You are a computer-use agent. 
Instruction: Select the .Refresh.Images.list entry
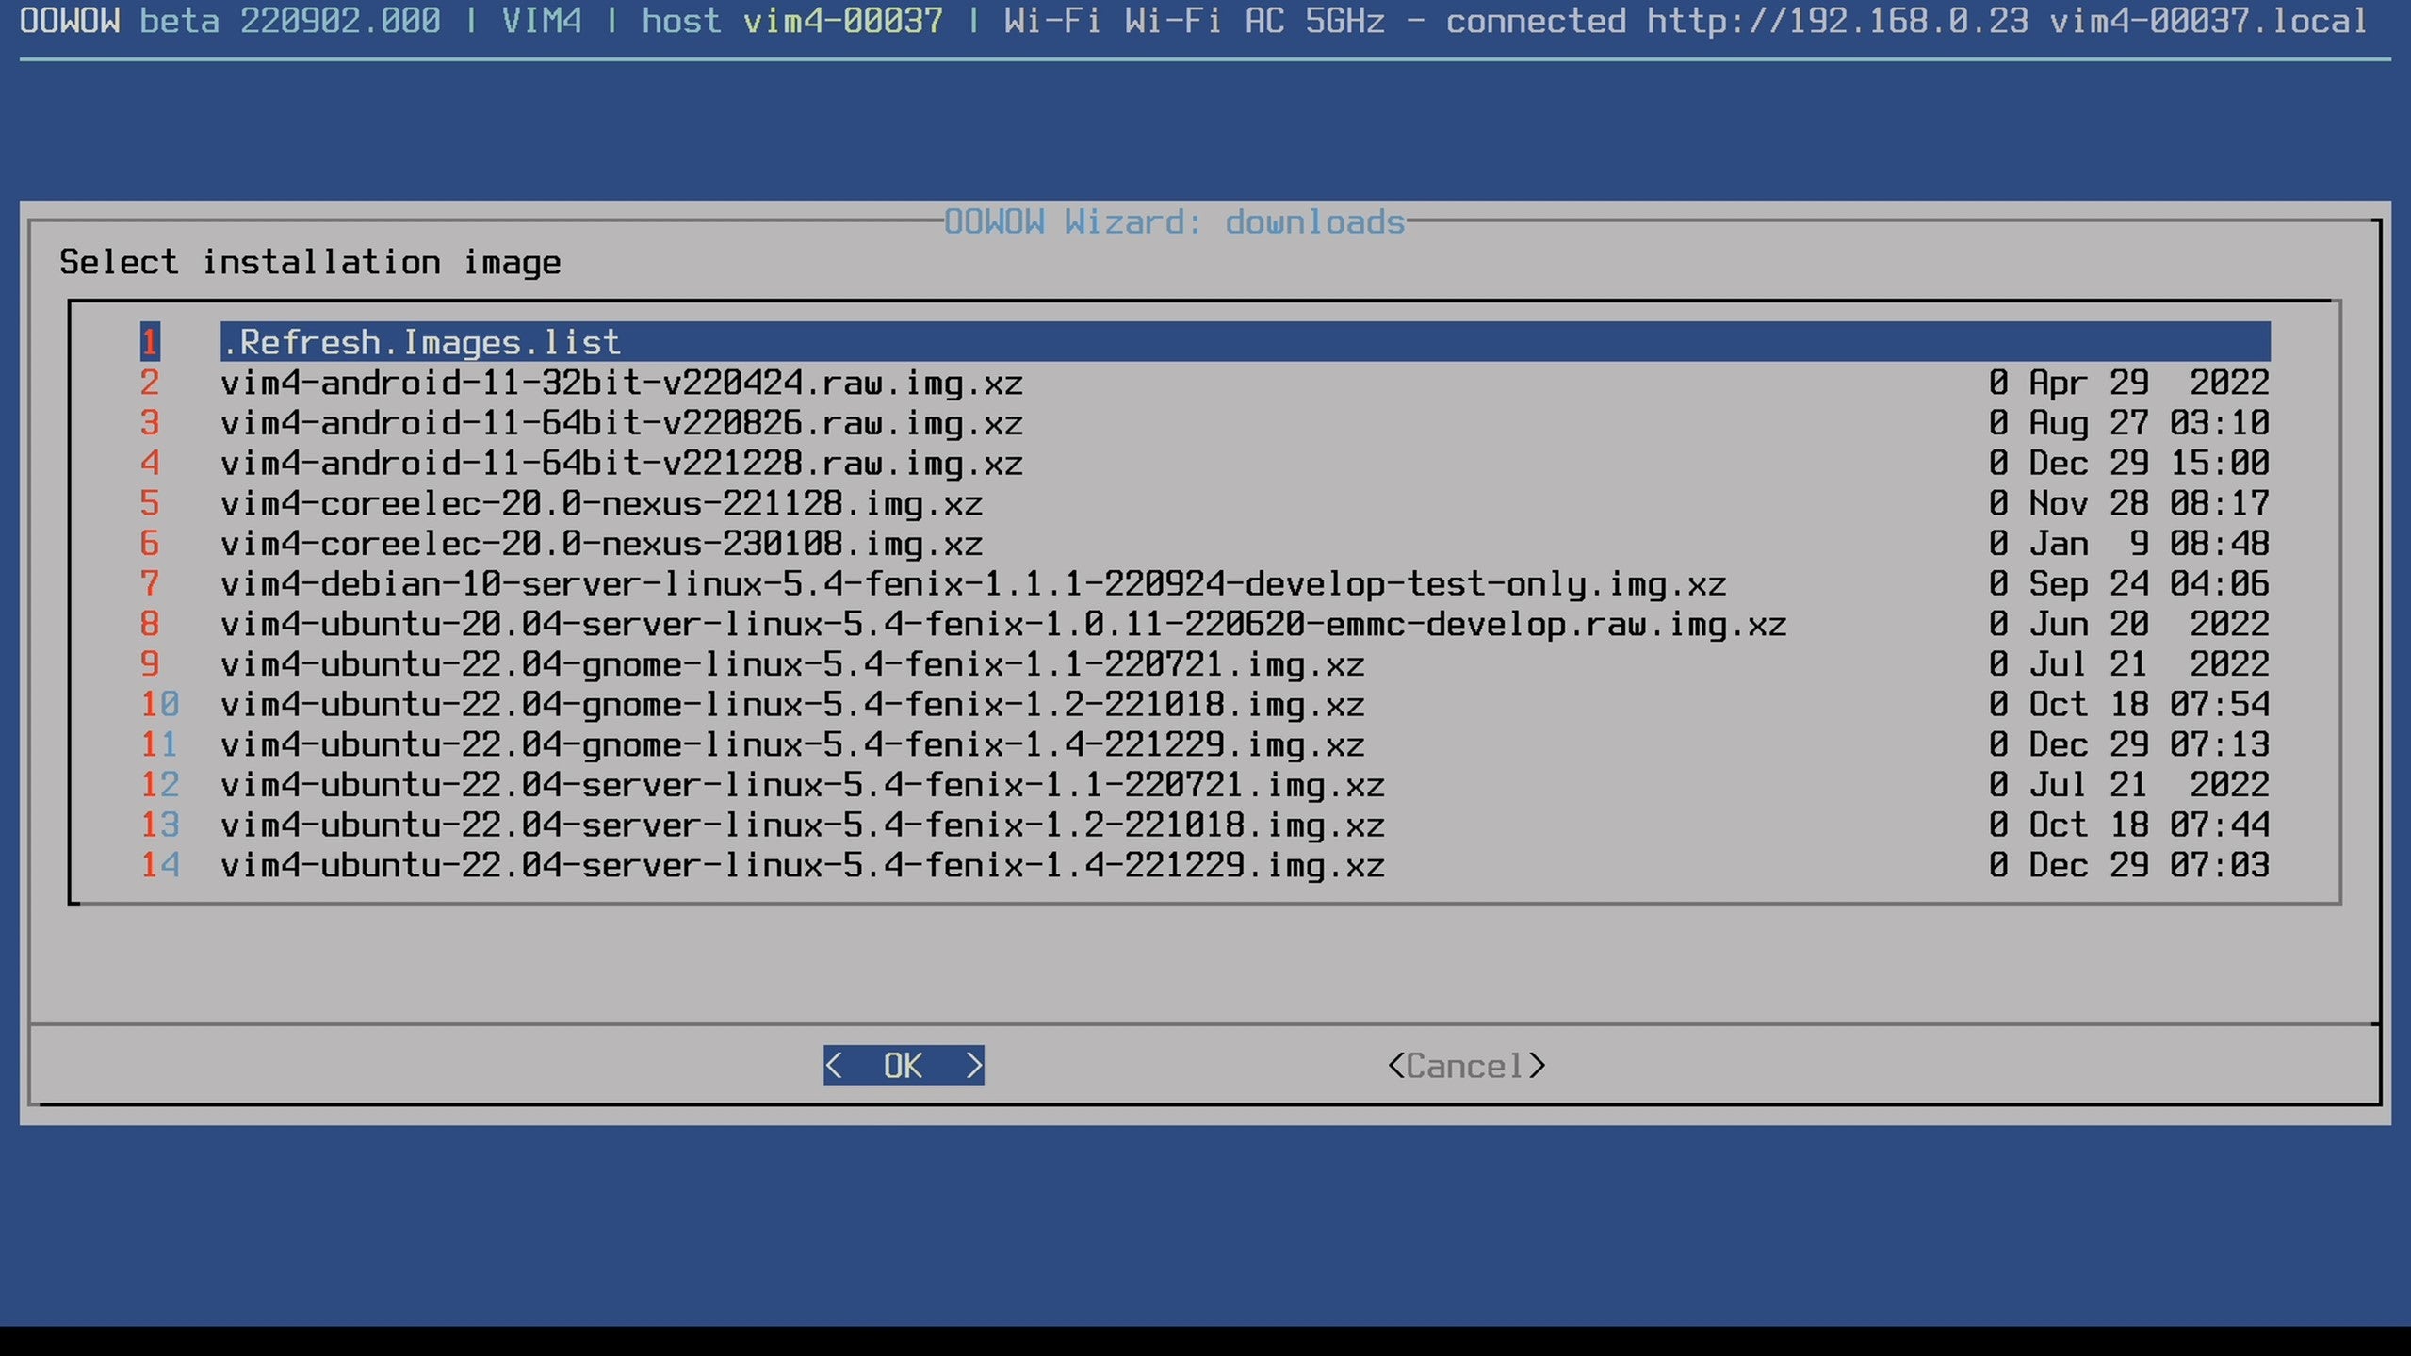pyautogui.click(x=420, y=342)
